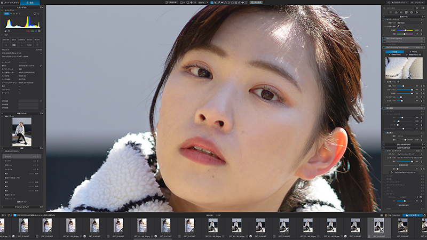The width and height of the screenshot is (427, 240).
Task: Switch to the 設定 tab
Action: 30,3
